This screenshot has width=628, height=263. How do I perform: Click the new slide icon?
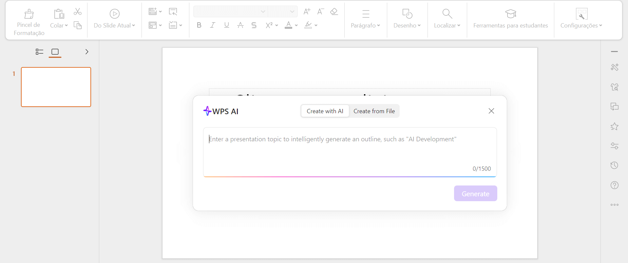(153, 11)
